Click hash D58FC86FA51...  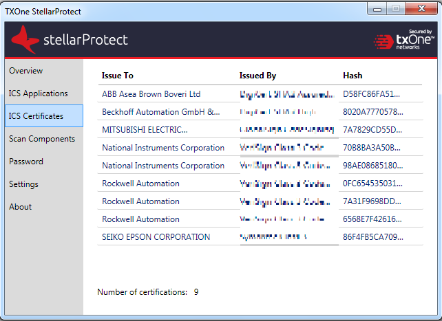[x=371, y=94]
